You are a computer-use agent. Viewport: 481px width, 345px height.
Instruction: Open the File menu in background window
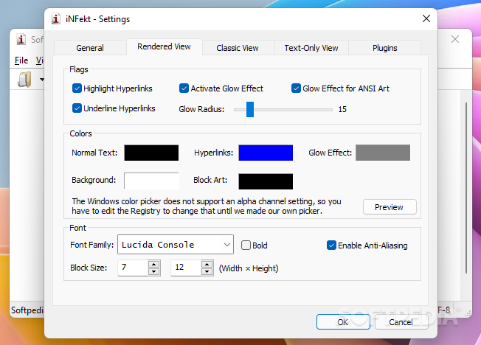tap(21, 60)
